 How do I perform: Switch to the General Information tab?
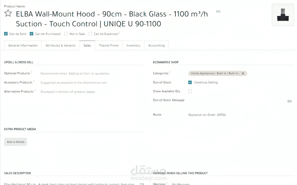(x=23, y=45)
